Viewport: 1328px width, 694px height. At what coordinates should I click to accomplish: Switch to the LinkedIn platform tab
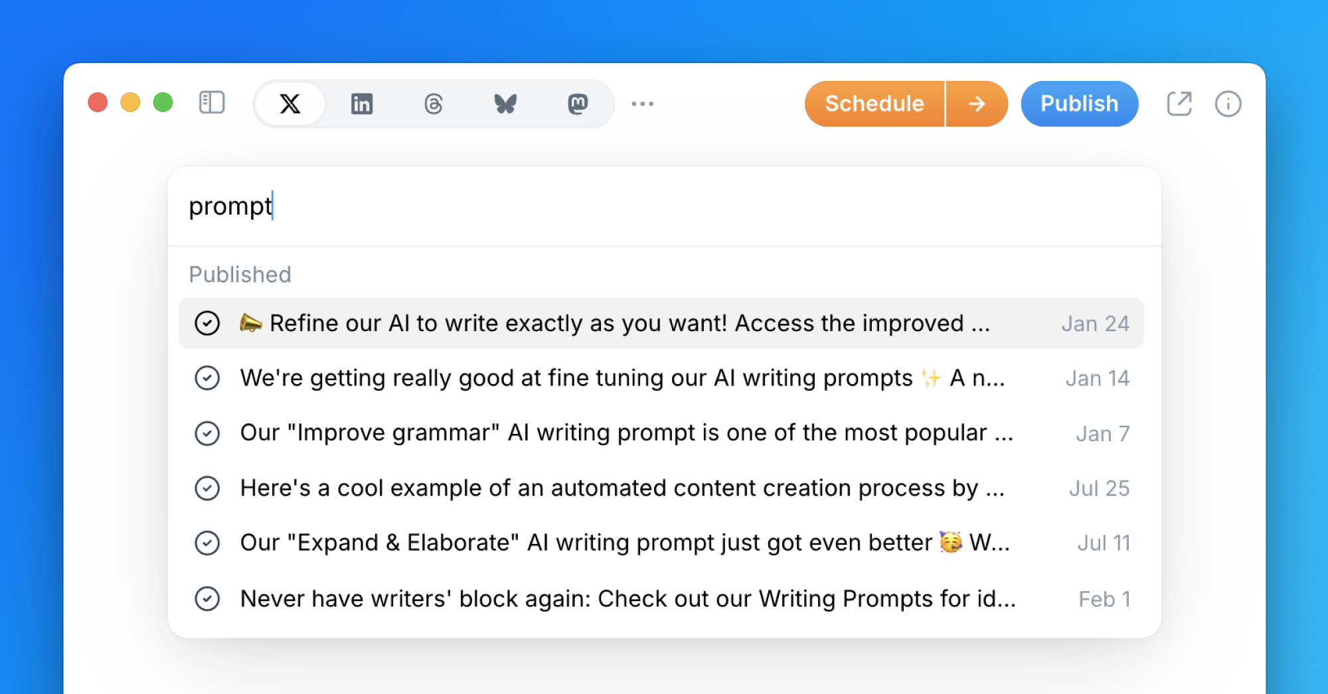coord(362,104)
